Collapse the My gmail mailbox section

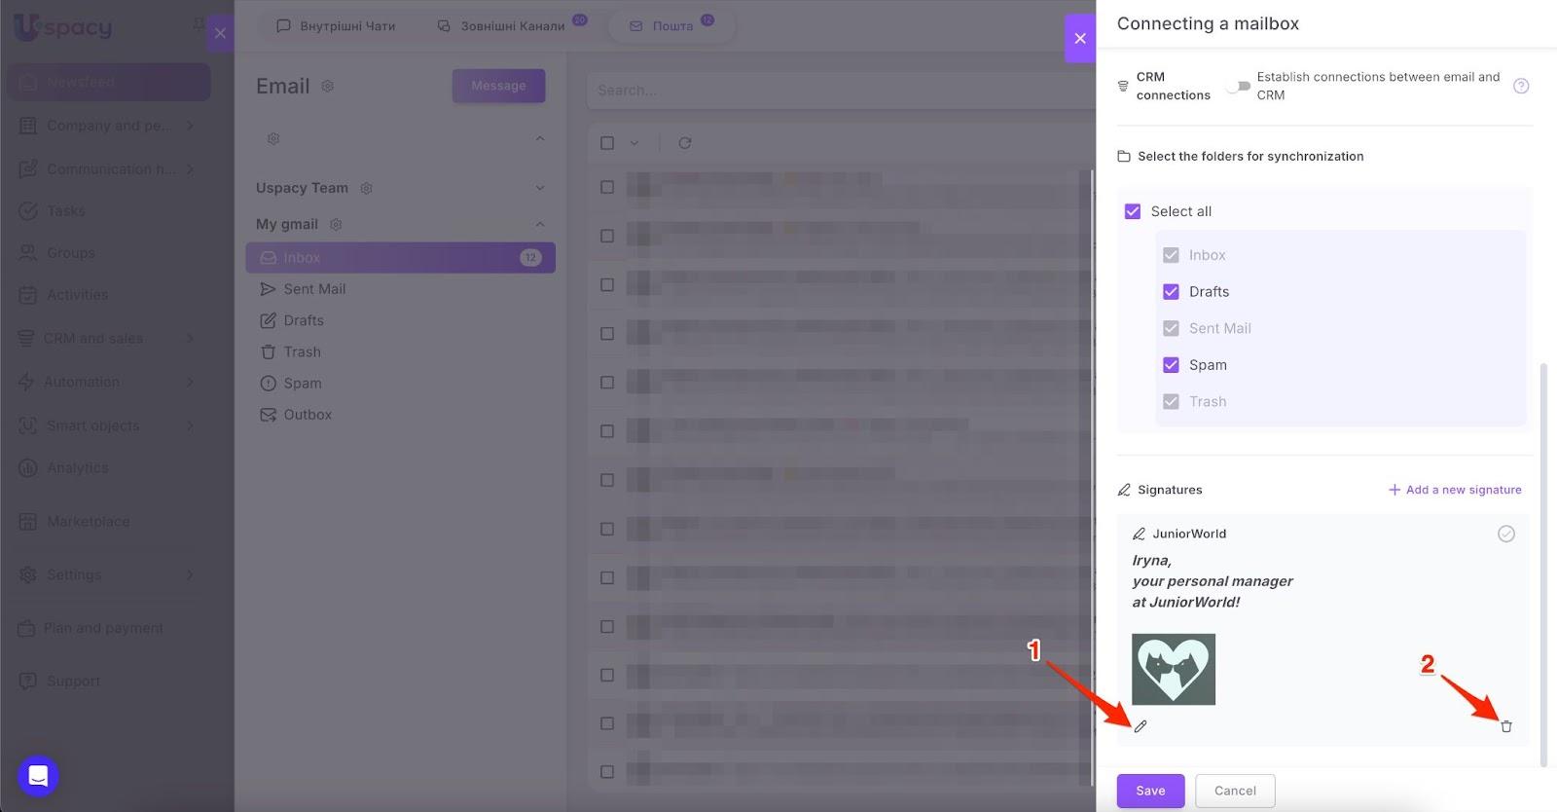(540, 225)
